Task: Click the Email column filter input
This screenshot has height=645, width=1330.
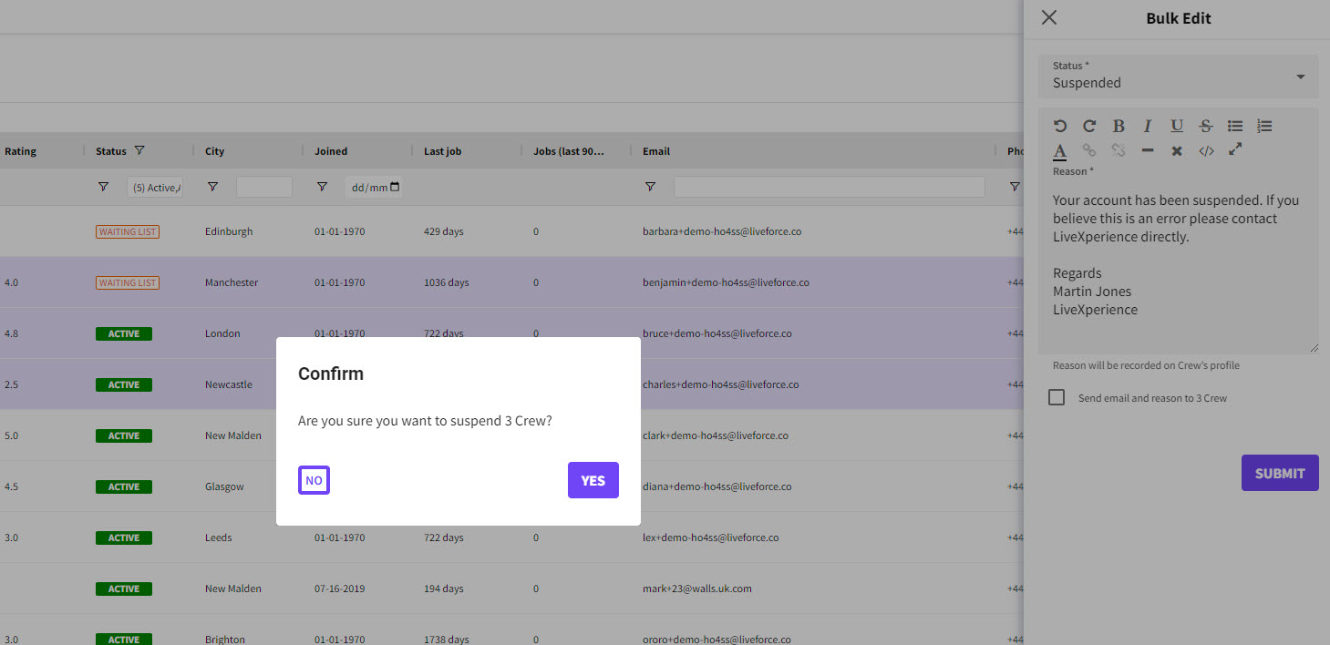Action: [829, 187]
